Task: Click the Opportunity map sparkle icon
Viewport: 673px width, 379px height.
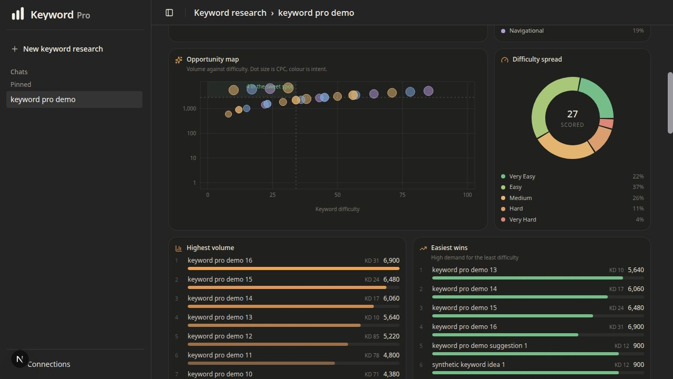Action: [x=179, y=60]
